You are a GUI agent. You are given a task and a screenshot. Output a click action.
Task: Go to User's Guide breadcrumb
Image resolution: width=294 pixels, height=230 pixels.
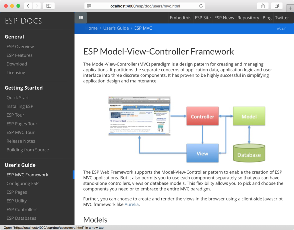(116, 28)
